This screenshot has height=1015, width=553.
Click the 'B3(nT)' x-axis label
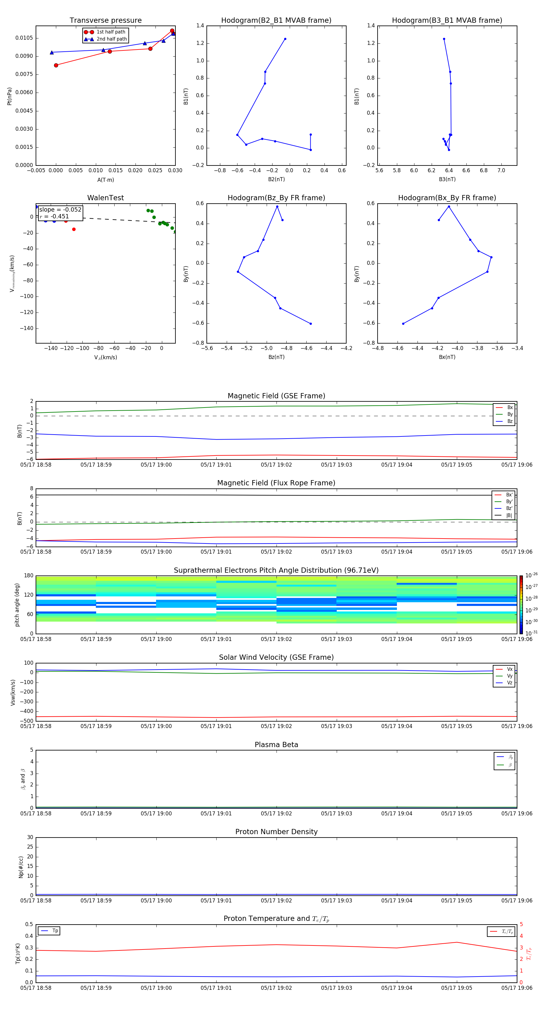(x=447, y=180)
